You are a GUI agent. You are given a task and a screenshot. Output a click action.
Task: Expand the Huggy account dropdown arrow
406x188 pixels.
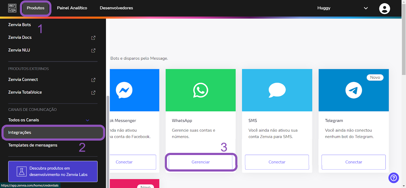coord(366,8)
